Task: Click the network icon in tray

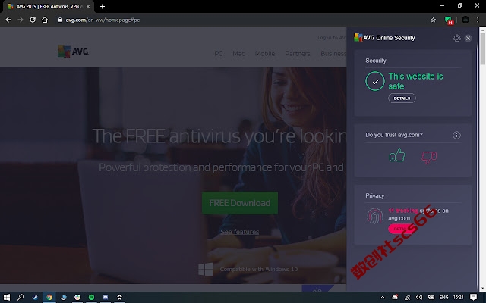Action: 407,298
